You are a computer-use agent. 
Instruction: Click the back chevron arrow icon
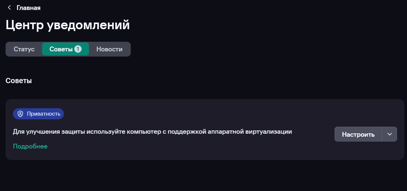point(9,8)
